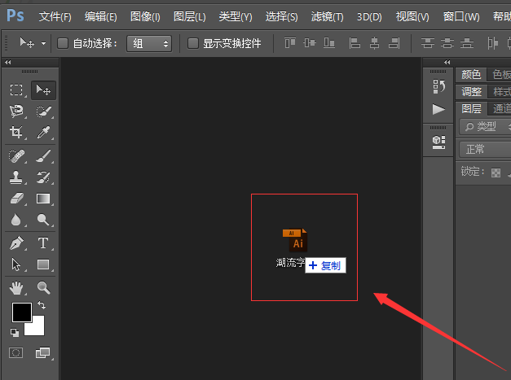Click the black foreground color swatch

[21, 312]
